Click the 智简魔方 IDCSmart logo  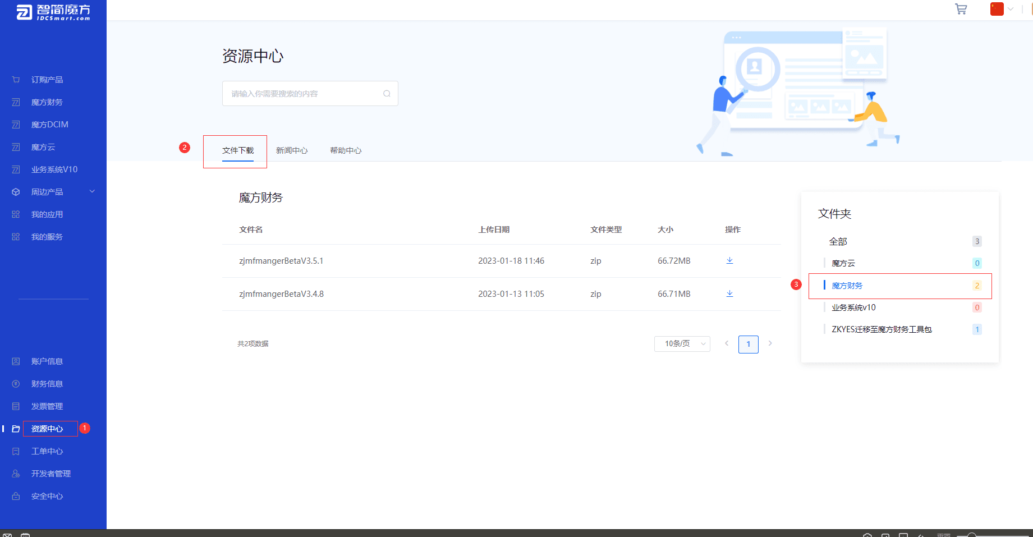[53, 12]
